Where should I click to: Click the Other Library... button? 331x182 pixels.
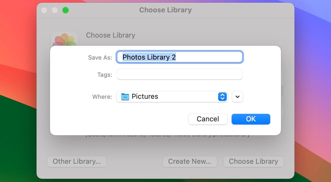[77, 161]
